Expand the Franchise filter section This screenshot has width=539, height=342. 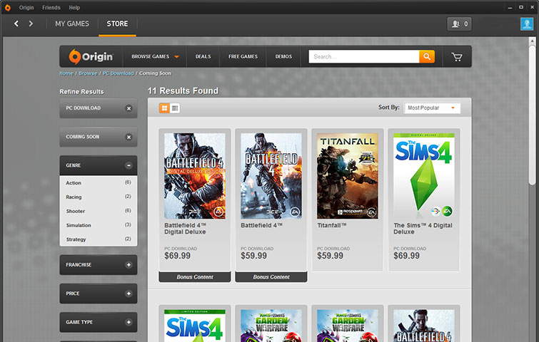click(129, 265)
